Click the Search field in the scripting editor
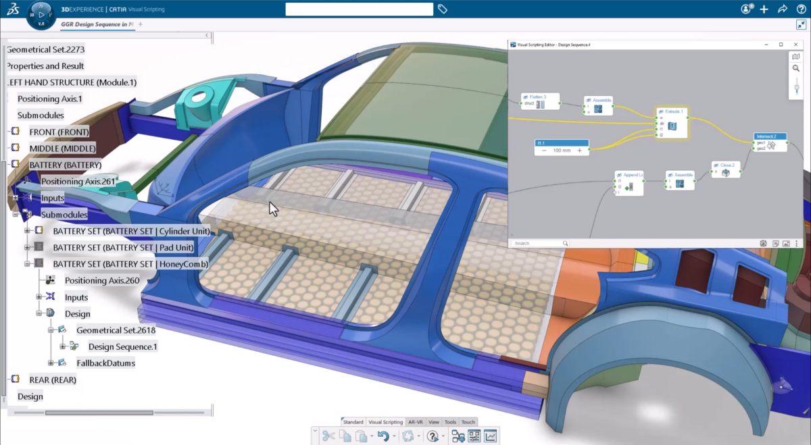 pyautogui.click(x=539, y=242)
